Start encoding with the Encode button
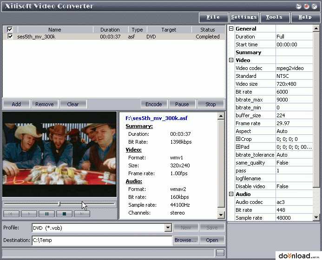 154,104
